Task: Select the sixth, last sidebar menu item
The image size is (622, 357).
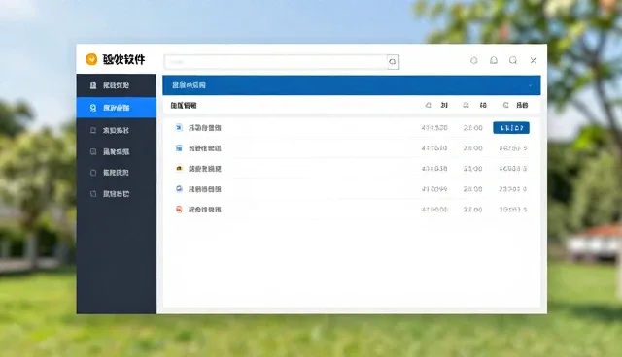Action: [117, 194]
